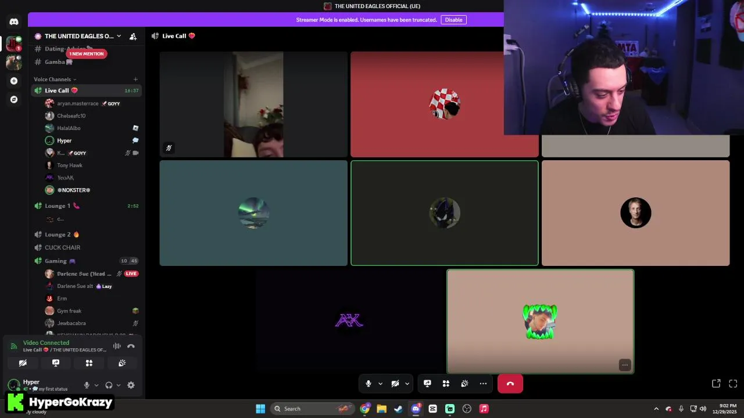
Task: Select the Tony Hawk avatar call tile
Action: 635,213
